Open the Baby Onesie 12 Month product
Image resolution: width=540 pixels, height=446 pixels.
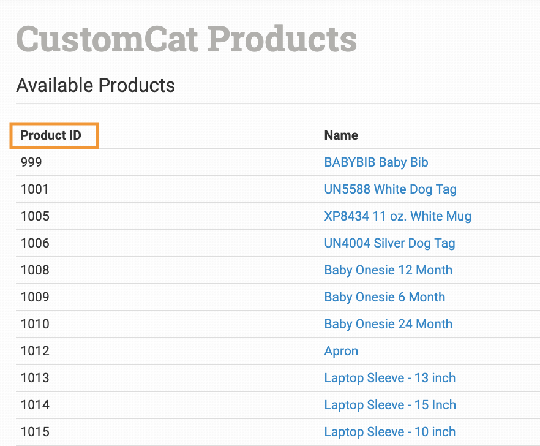coord(388,270)
